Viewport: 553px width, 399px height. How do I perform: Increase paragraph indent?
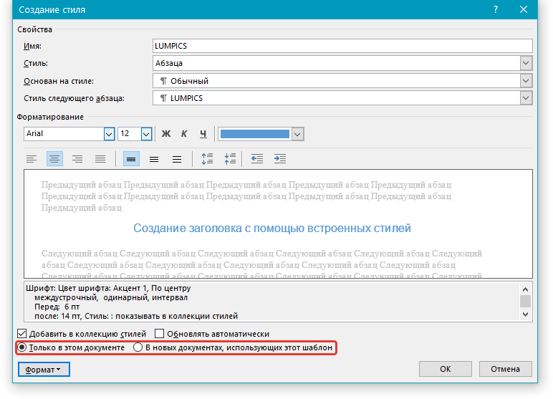point(280,159)
